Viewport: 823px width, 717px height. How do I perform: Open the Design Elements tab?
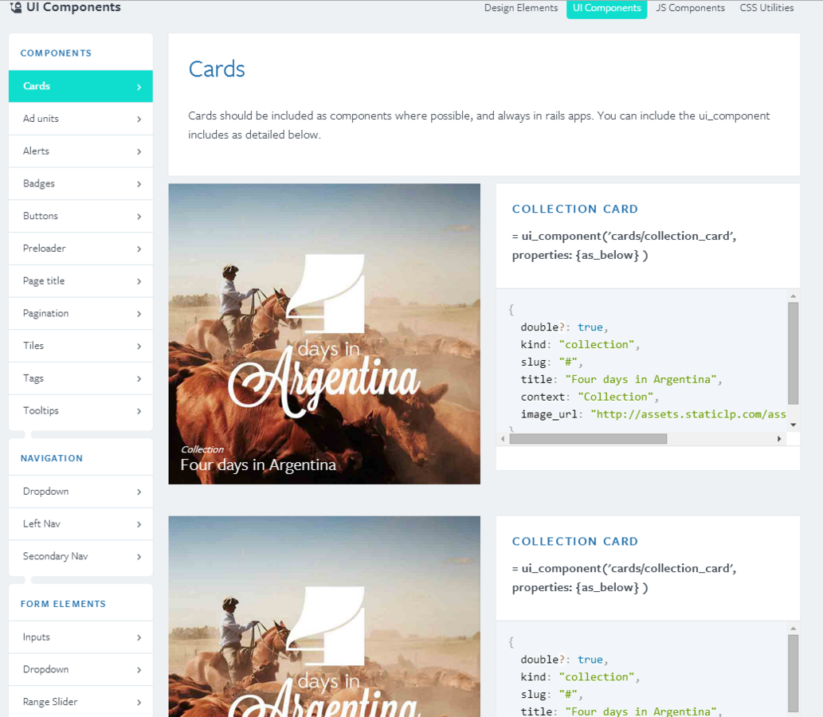point(521,8)
